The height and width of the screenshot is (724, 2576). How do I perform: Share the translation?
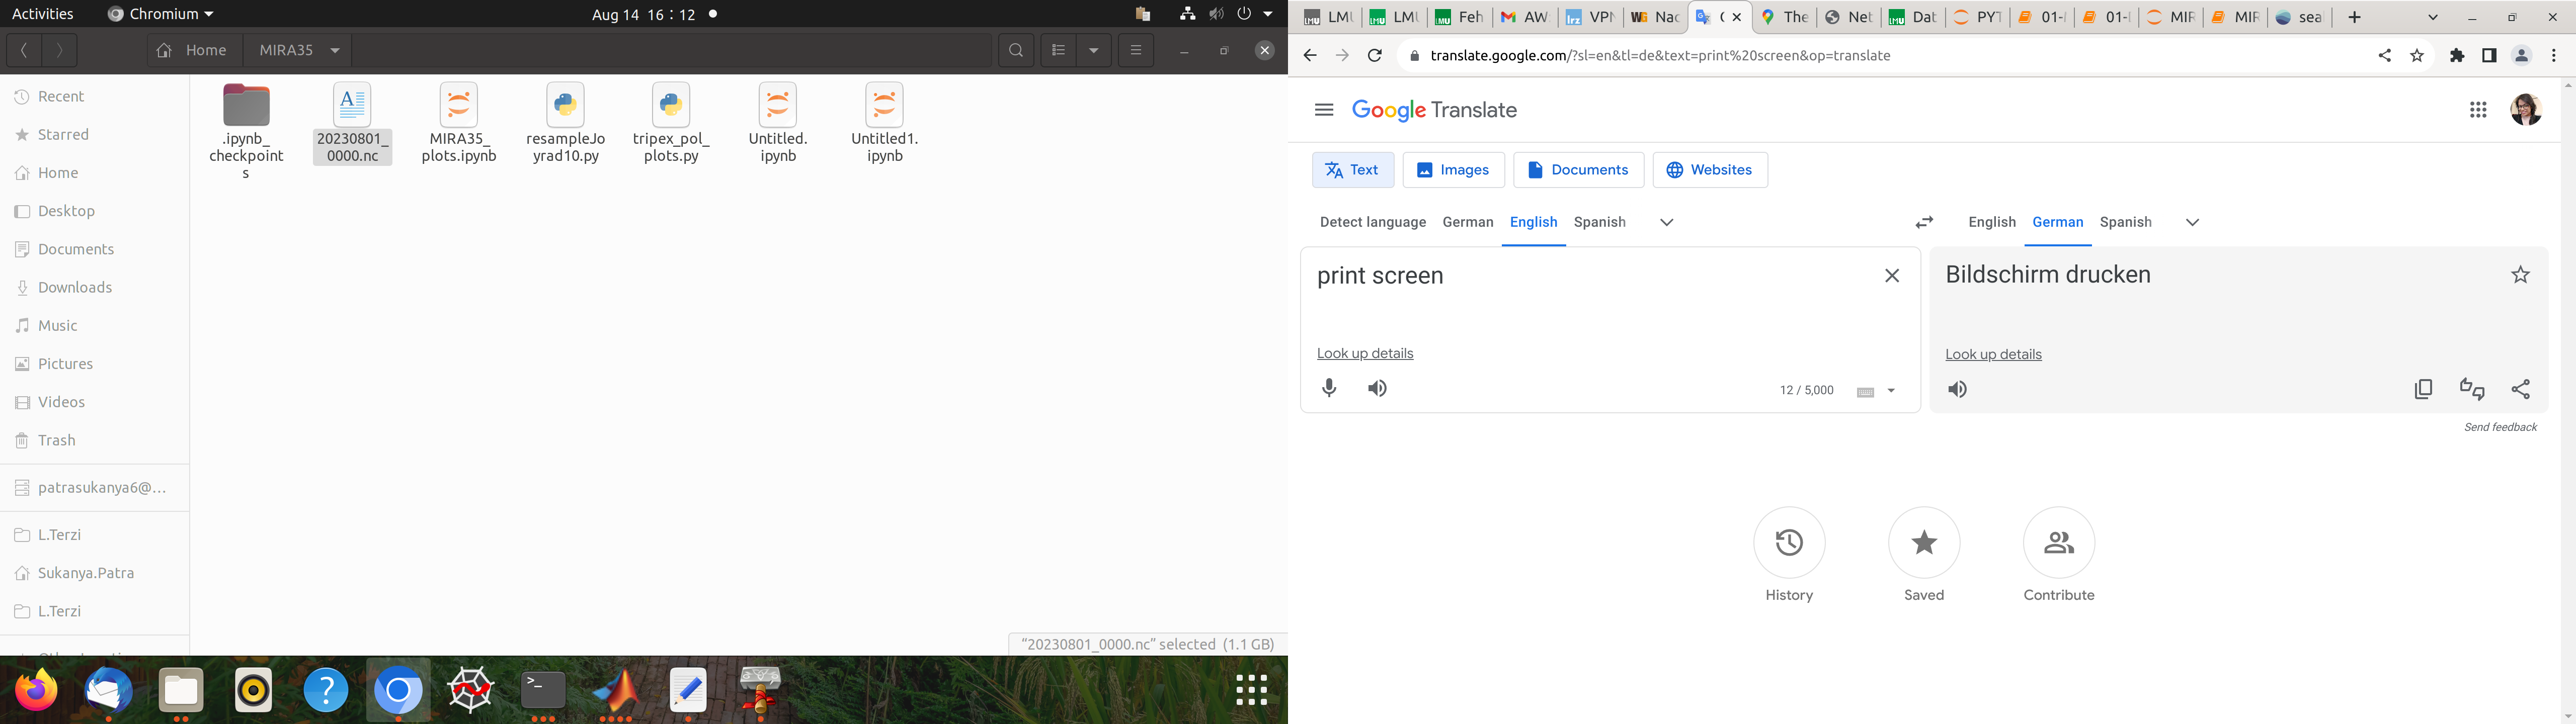click(2520, 389)
